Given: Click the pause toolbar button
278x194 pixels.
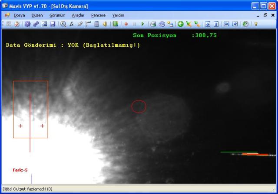Looking at the screenshot, I should click(x=134, y=24).
